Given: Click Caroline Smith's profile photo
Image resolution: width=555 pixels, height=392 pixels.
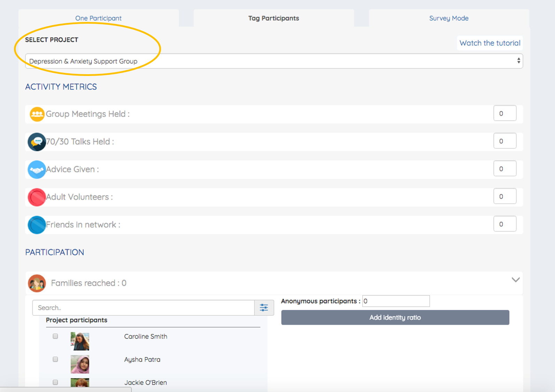Looking at the screenshot, I should pyautogui.click(x=80, y=341).
